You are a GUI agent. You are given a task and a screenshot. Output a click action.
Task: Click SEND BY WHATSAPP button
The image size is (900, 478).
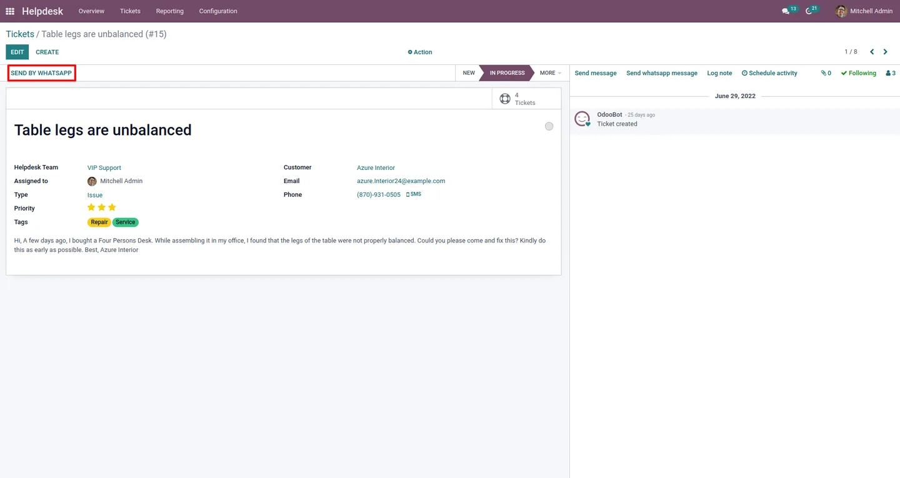[x=42, y=73]
